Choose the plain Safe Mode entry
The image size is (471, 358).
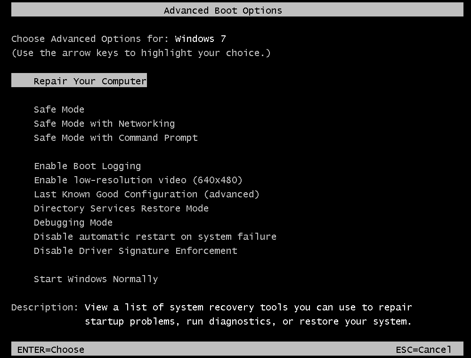[x=59, y=109]
